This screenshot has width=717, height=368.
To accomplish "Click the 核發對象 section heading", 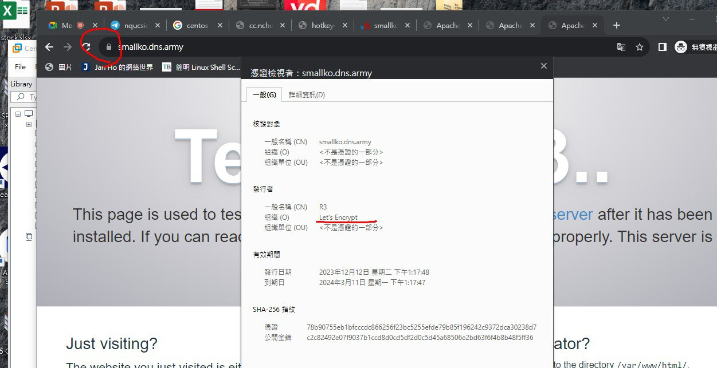I will (x=267, y=124).
